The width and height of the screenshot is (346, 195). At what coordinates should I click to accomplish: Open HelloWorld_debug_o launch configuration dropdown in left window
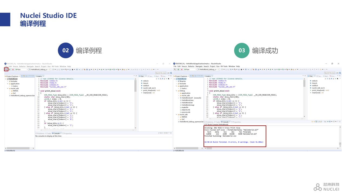pyautogui.click(x=40, y=69)
